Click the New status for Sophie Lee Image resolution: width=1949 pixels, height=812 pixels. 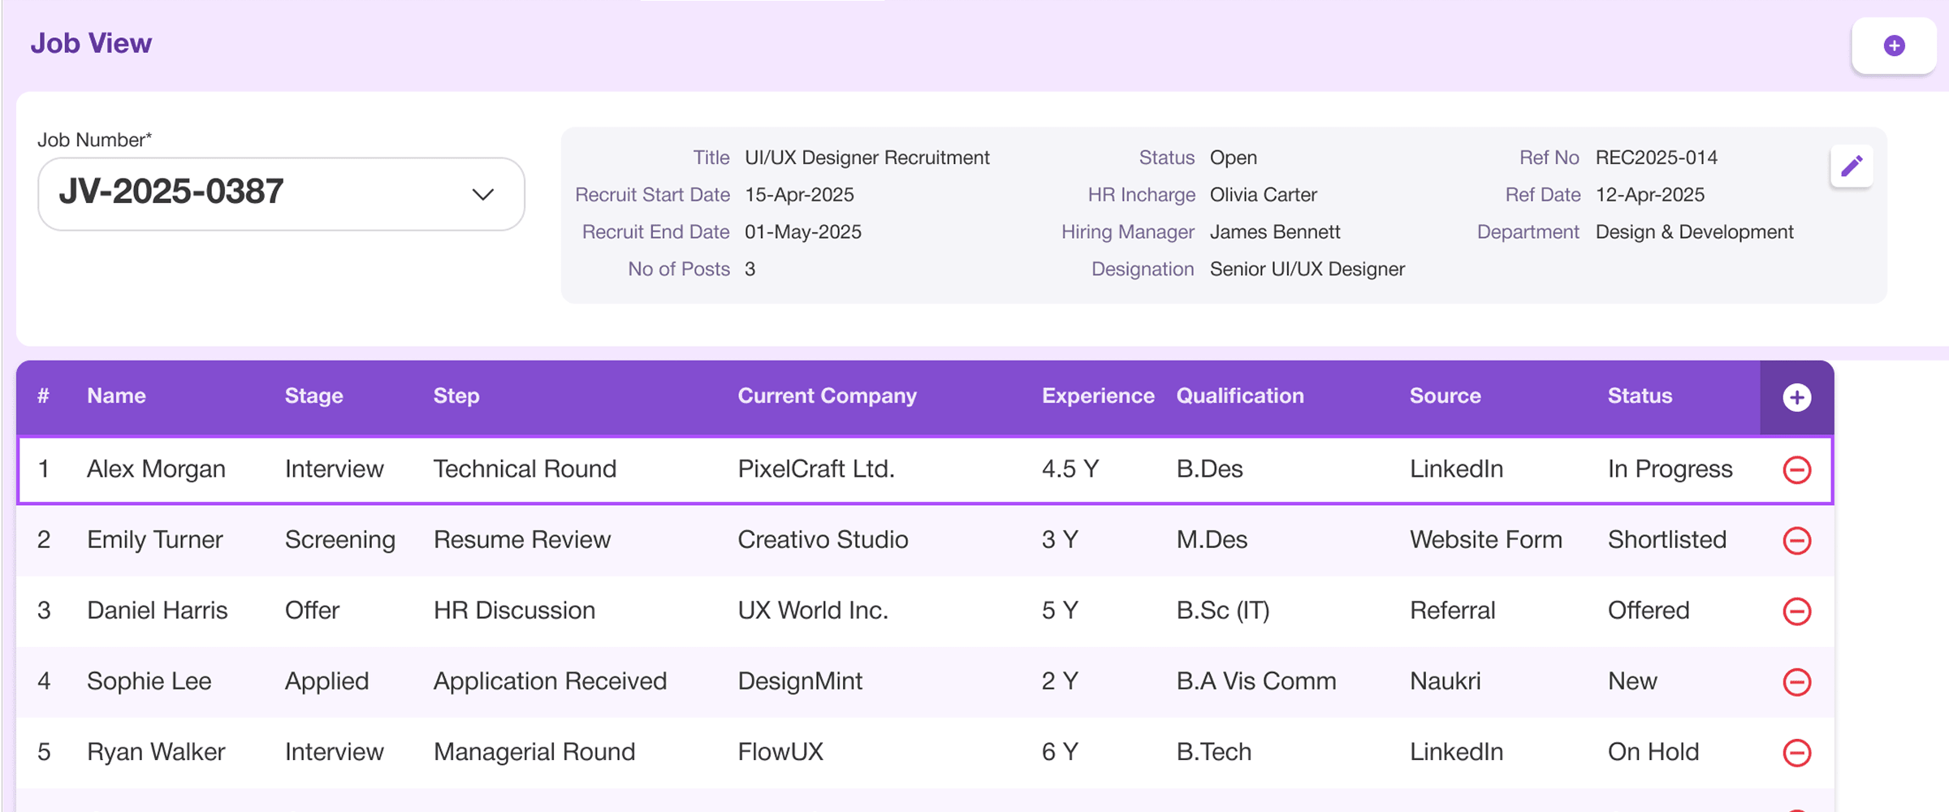point(1632,680)
